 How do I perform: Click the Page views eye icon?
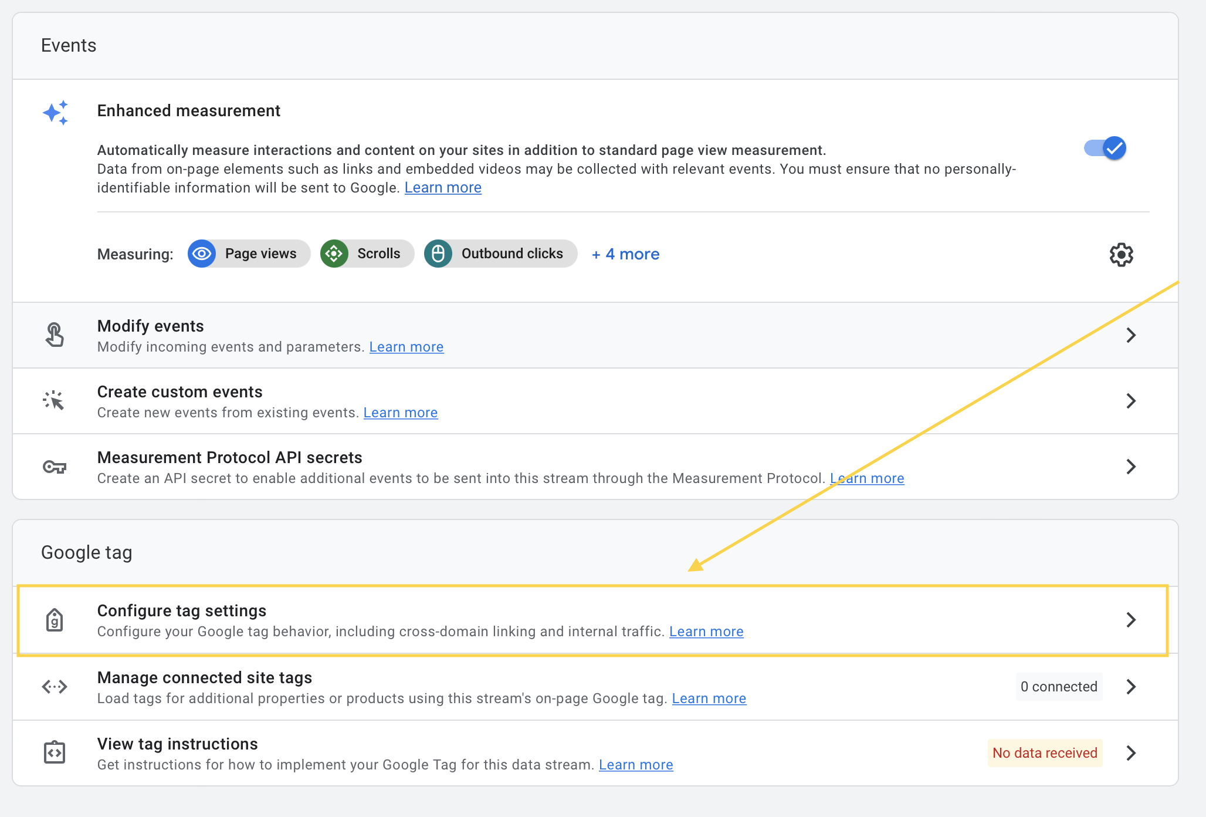pyautogui.click(x=202, y=254)
